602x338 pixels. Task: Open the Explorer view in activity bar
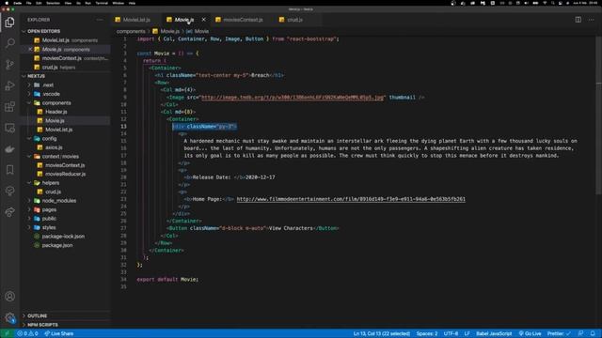[10, 23]
